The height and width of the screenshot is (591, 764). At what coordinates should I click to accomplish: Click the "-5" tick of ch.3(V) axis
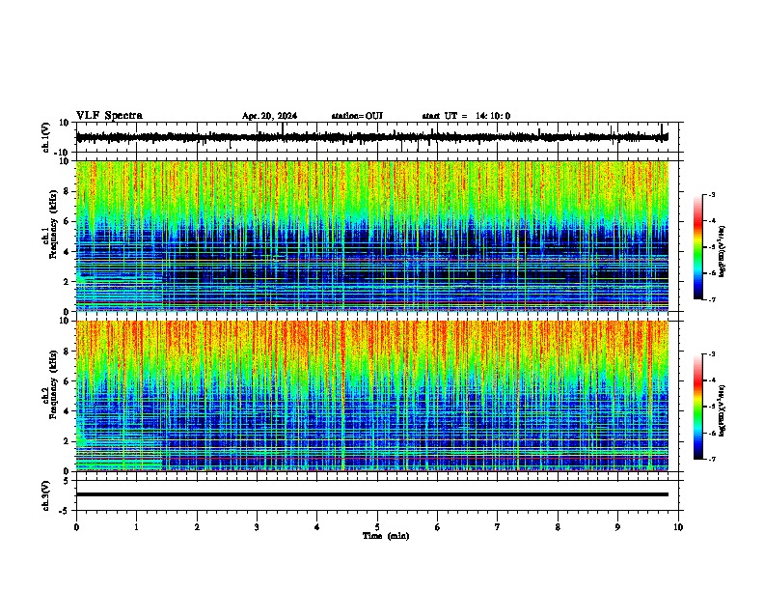(66, 511)
